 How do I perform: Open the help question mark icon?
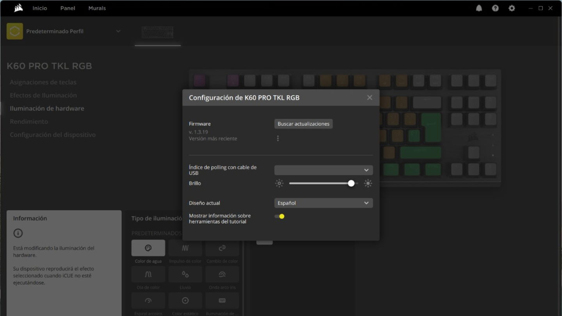pyautogui.click(x=495, y=8)
